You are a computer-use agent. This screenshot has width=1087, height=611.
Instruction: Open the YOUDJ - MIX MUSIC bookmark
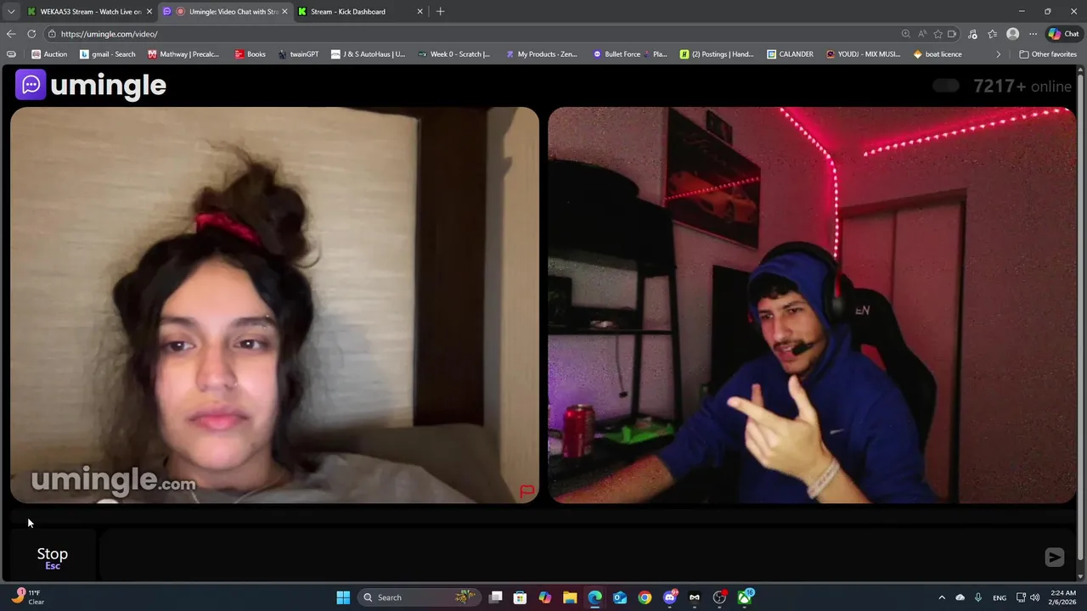[864, 54]
